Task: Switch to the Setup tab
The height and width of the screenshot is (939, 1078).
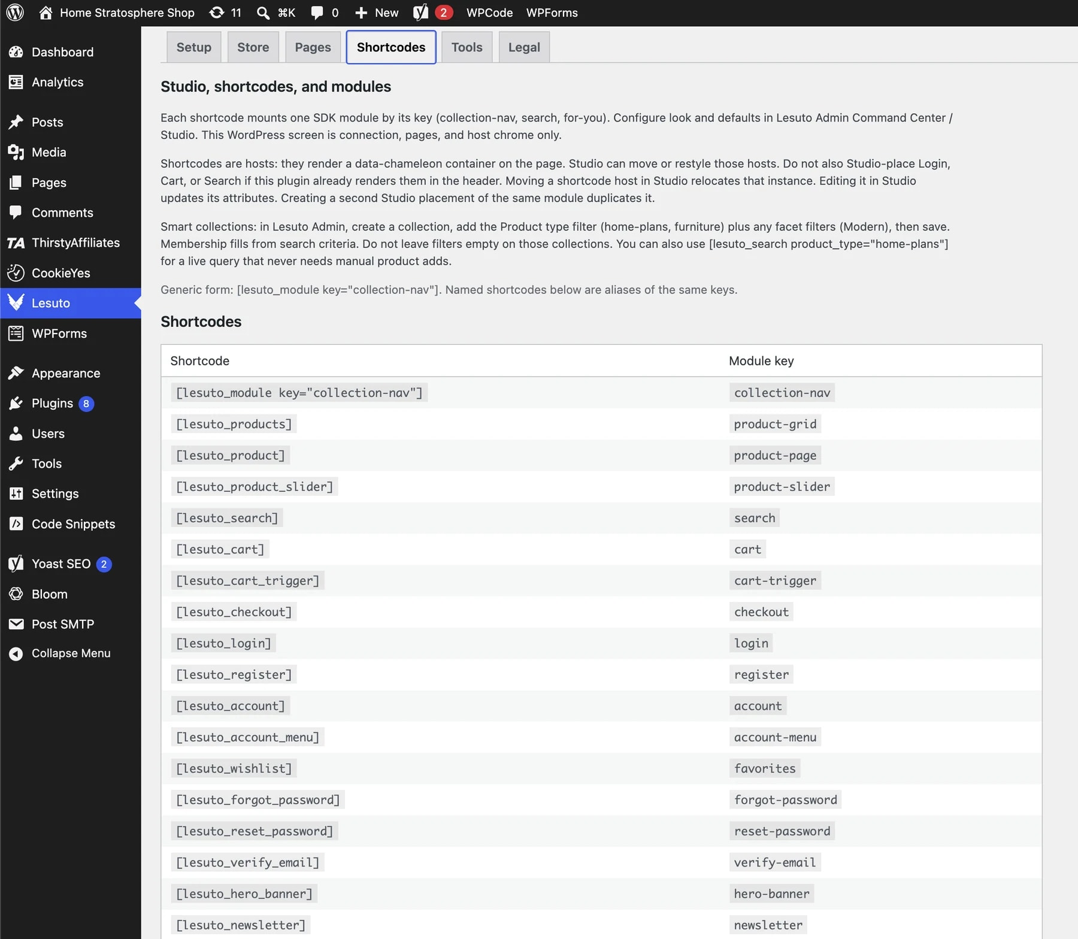Action: click(x=193, y=47)
